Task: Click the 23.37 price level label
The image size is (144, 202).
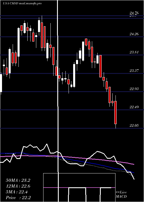Action: pyautogui.click(x=134, y=71)
